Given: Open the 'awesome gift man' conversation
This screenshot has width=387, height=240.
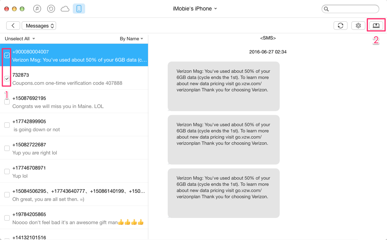Looking at the screenshot, I should point(74,218).
